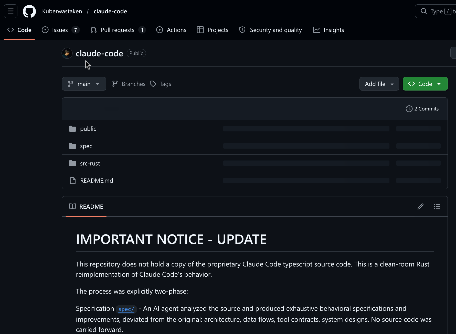Open README outline list icon
Viewport: 456px width, 334px height.
437,206
